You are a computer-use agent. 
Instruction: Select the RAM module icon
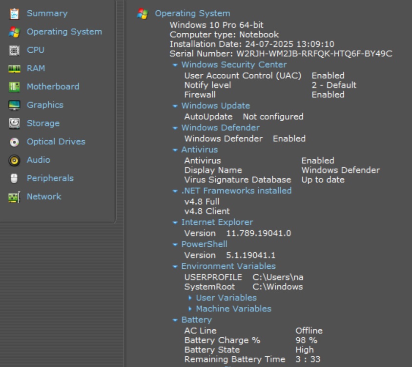tap(14, 69)
